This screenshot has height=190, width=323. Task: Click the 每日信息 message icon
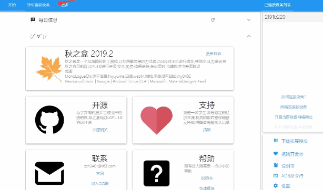coord(33,20)
